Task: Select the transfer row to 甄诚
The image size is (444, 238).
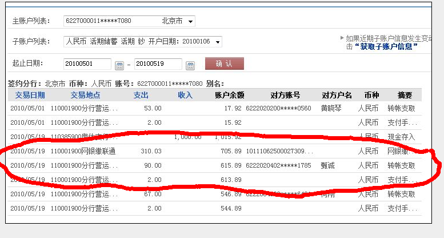Action: pos(217,165)
